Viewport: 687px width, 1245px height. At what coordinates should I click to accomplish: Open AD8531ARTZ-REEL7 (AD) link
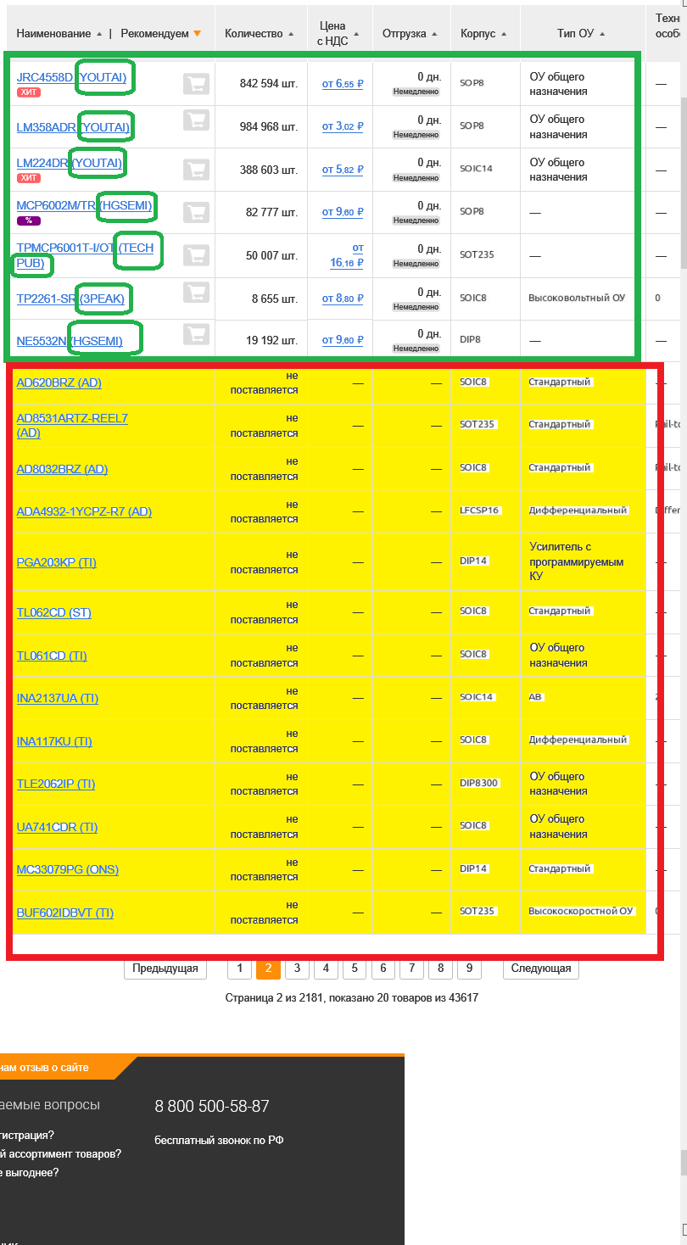point(72,425)
